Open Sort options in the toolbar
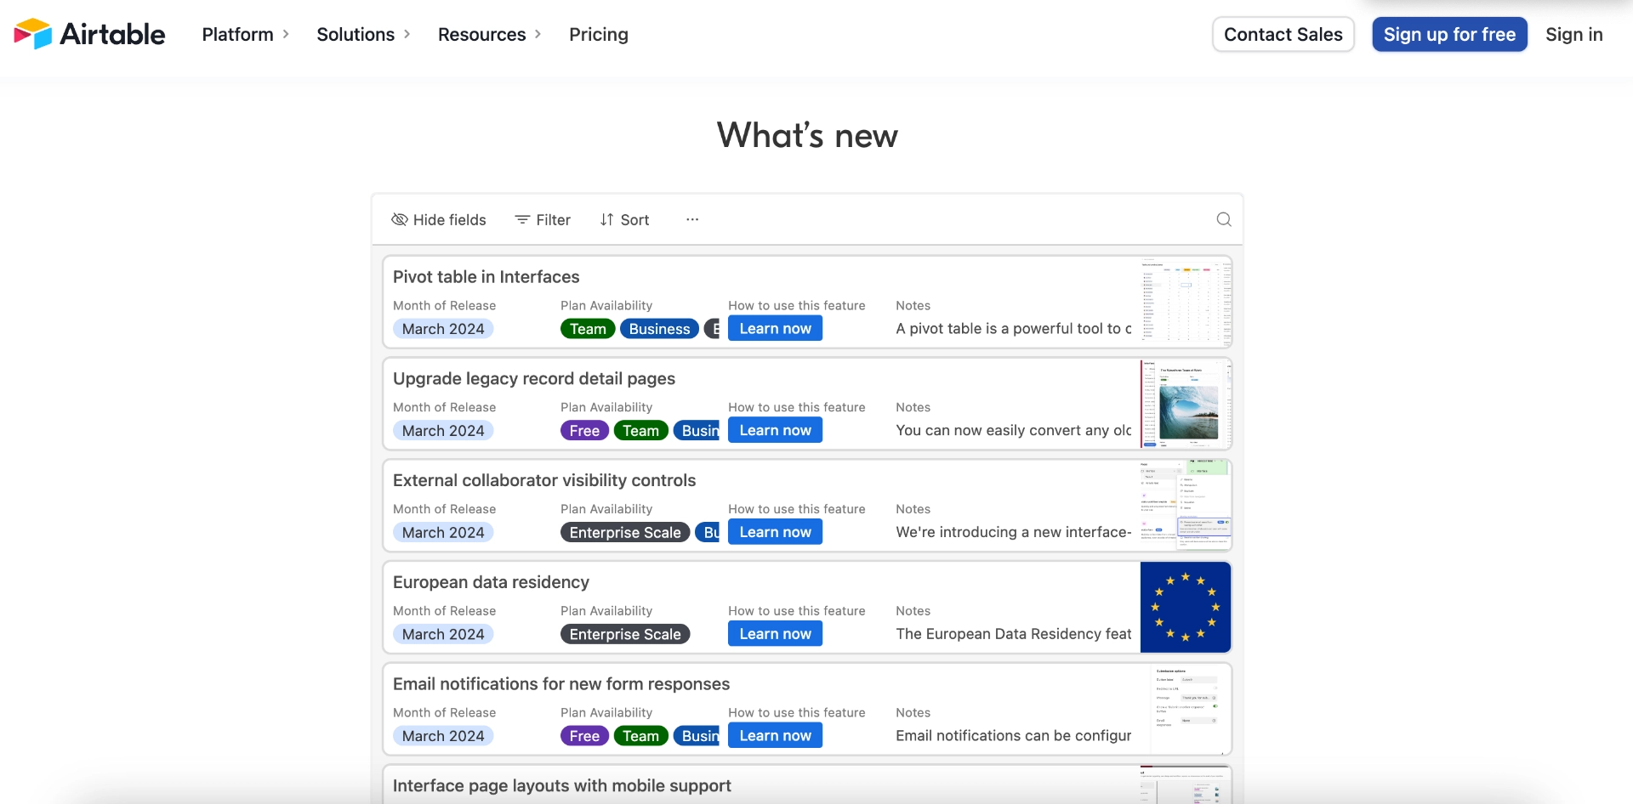 coord(624,219)
